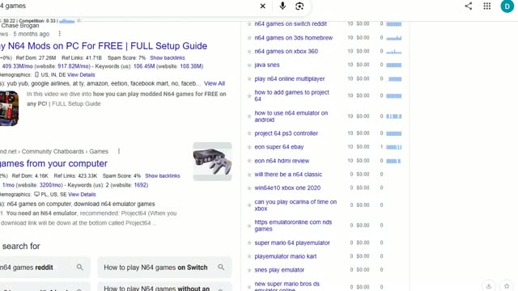Open the 'will there be a n64 classic' link

(x=288, y=175)
